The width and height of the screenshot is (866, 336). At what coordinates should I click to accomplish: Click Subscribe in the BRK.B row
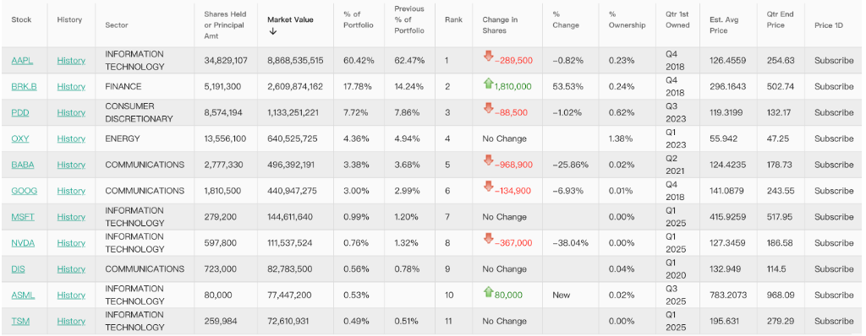pyautogui.click(x=834, y=87)
